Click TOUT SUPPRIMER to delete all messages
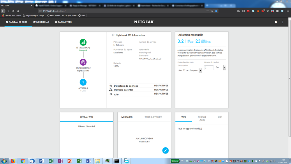Viewport: 291px width, 164px height. 154,117
